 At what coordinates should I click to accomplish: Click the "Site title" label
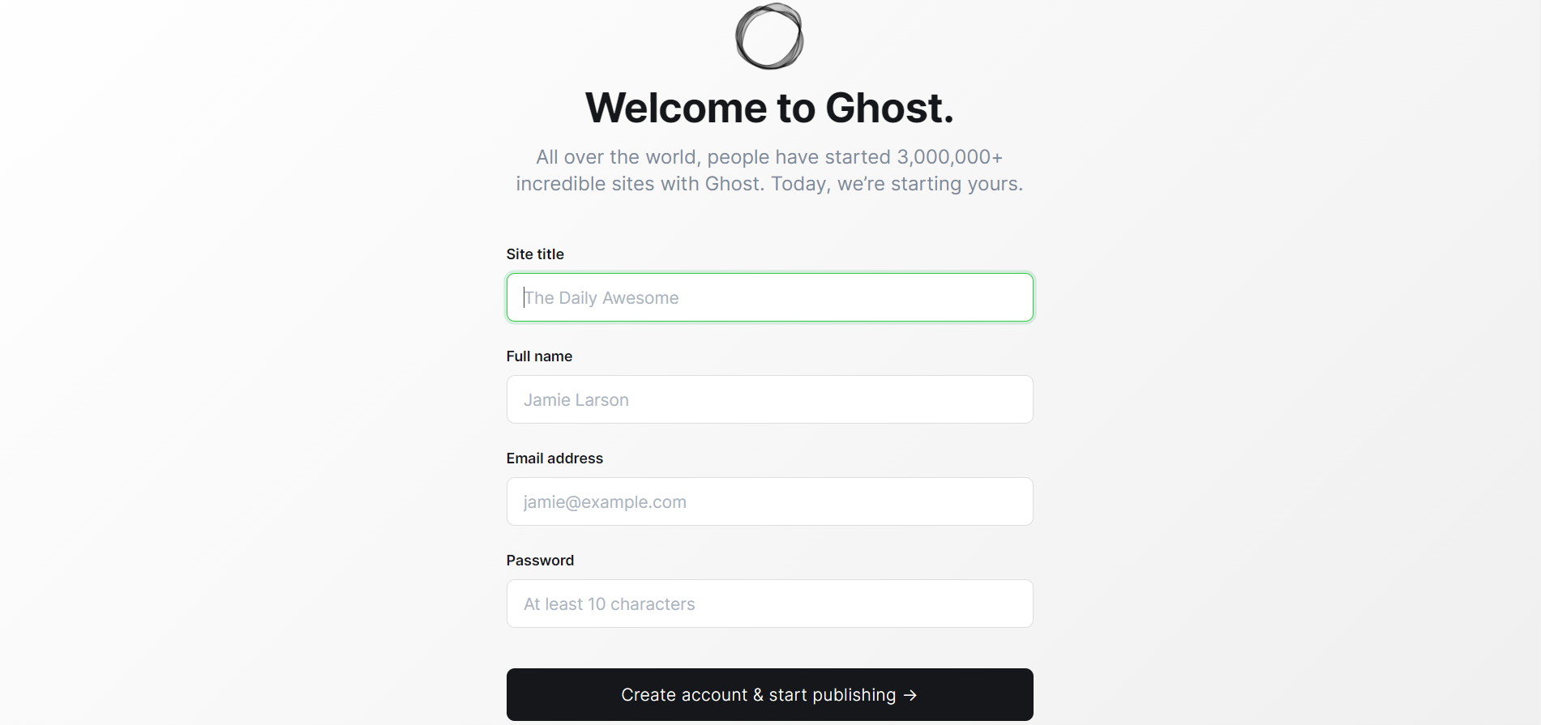[535, 254]
